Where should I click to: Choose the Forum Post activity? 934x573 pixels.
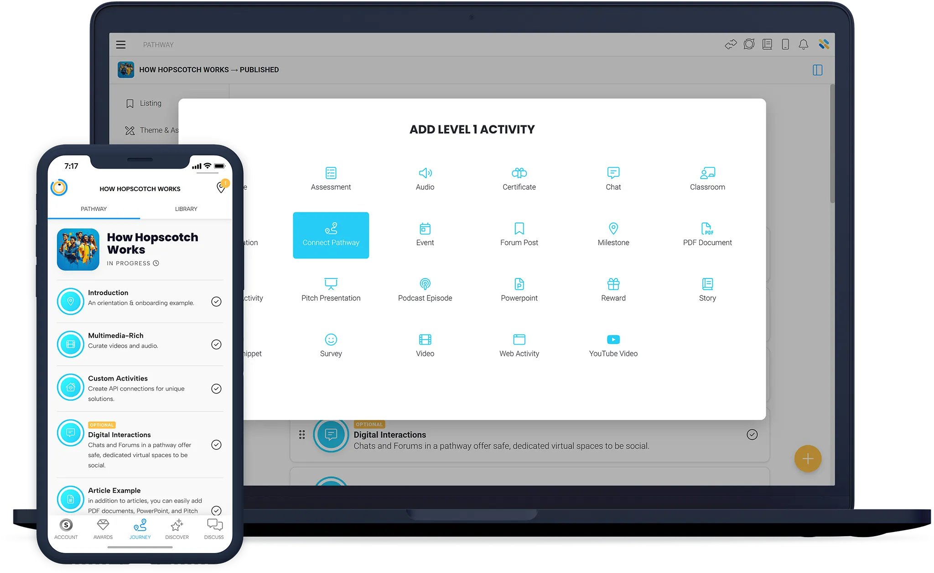click(519, 235)
